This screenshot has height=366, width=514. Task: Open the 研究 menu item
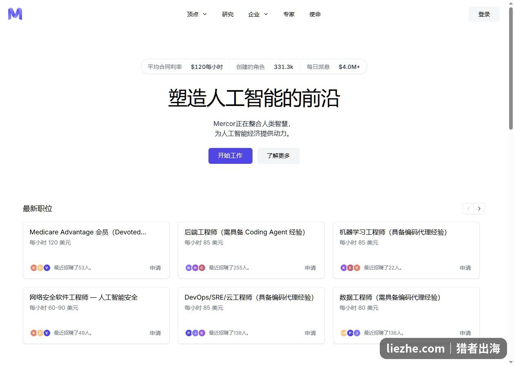click(x=228, y=14)
